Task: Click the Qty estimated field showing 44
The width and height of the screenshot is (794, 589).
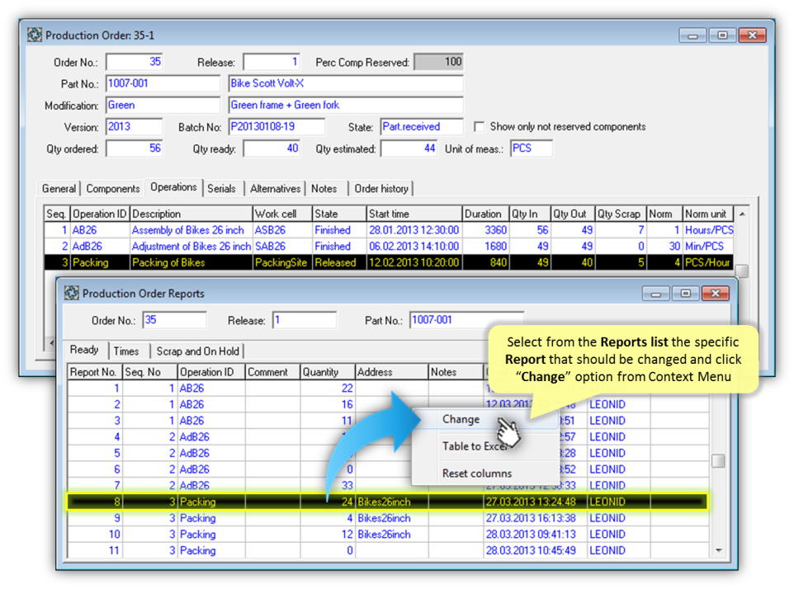Action: coord(409,148)
